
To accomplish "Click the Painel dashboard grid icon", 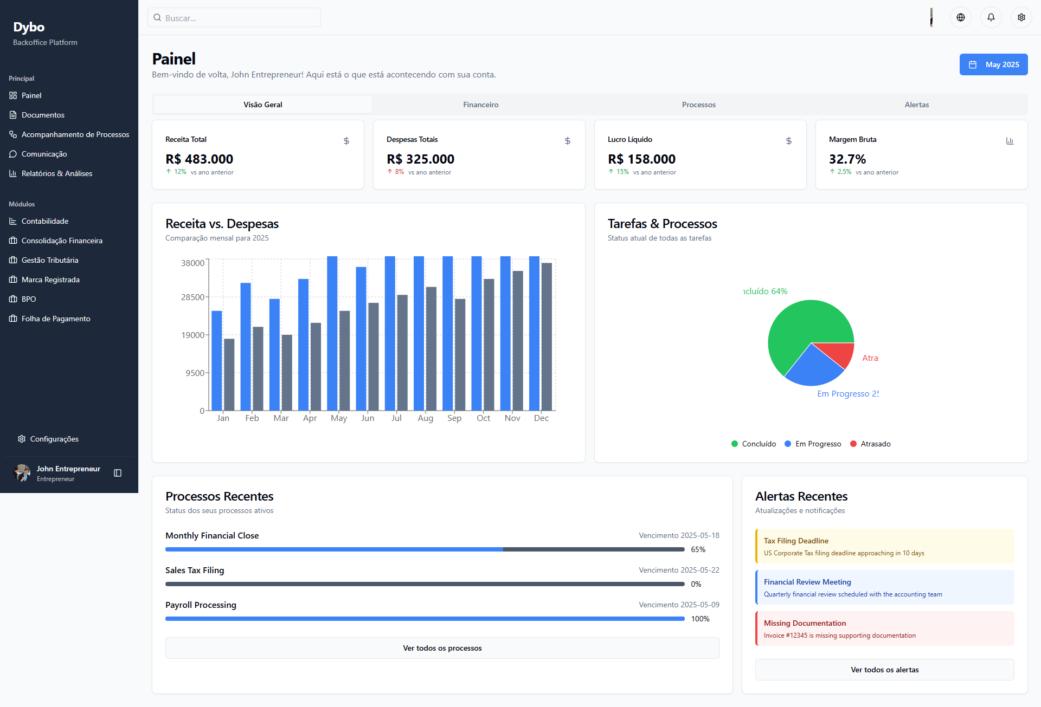I will [13, 95].
